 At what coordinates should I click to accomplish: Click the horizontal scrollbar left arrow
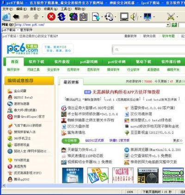click(4, 186)
